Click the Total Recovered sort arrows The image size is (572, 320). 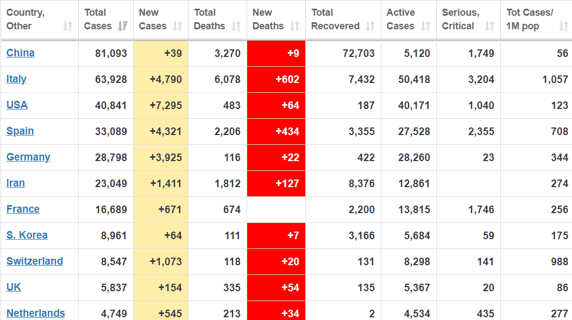click(370, 26)
